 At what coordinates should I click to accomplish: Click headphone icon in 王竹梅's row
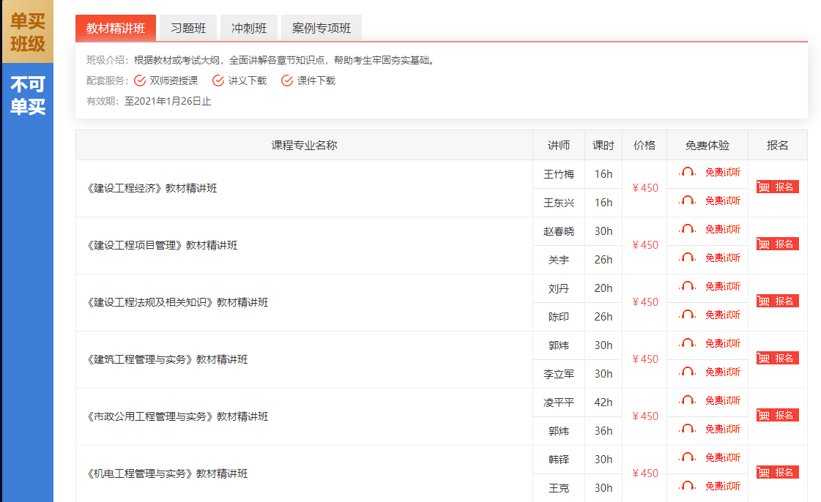687,173
